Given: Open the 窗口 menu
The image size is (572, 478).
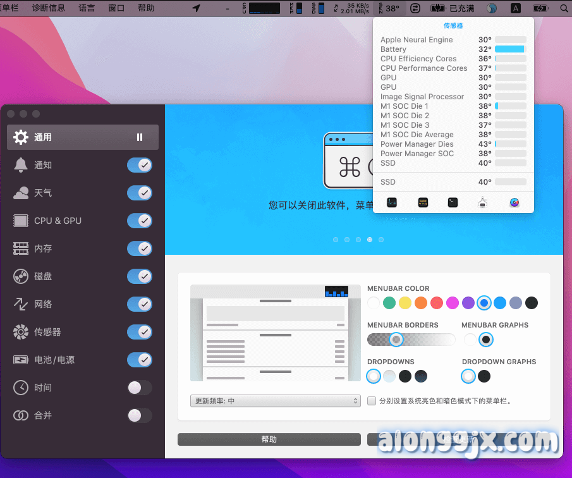Looking at the screenshot, I should coord(116,8).
